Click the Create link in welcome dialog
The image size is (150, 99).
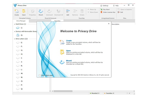point(69,41)
